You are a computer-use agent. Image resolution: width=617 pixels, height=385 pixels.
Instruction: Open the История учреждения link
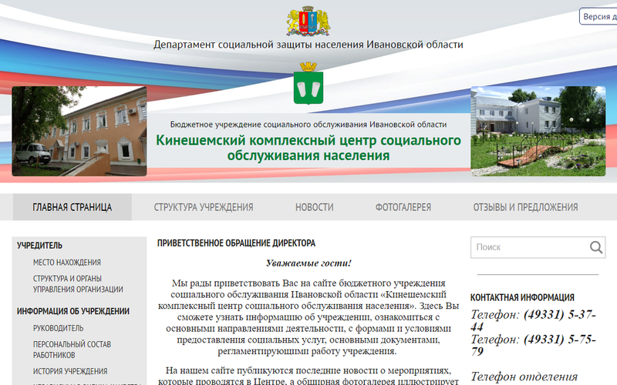(x=70, y=371)
